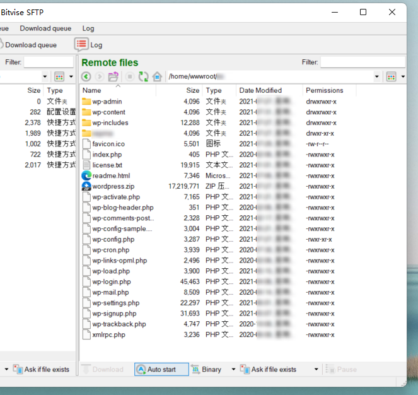
Task: Click the Binary transfer mode button
Action: 206,369
